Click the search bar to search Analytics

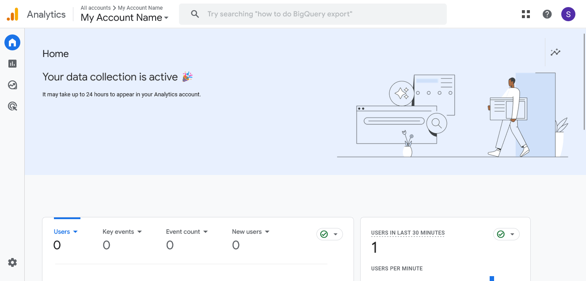[312, 14]
